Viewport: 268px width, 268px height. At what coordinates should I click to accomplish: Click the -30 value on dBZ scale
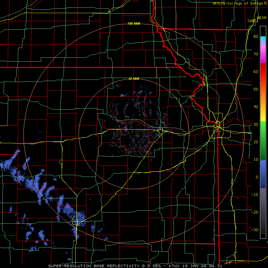(x=255, y=230)
